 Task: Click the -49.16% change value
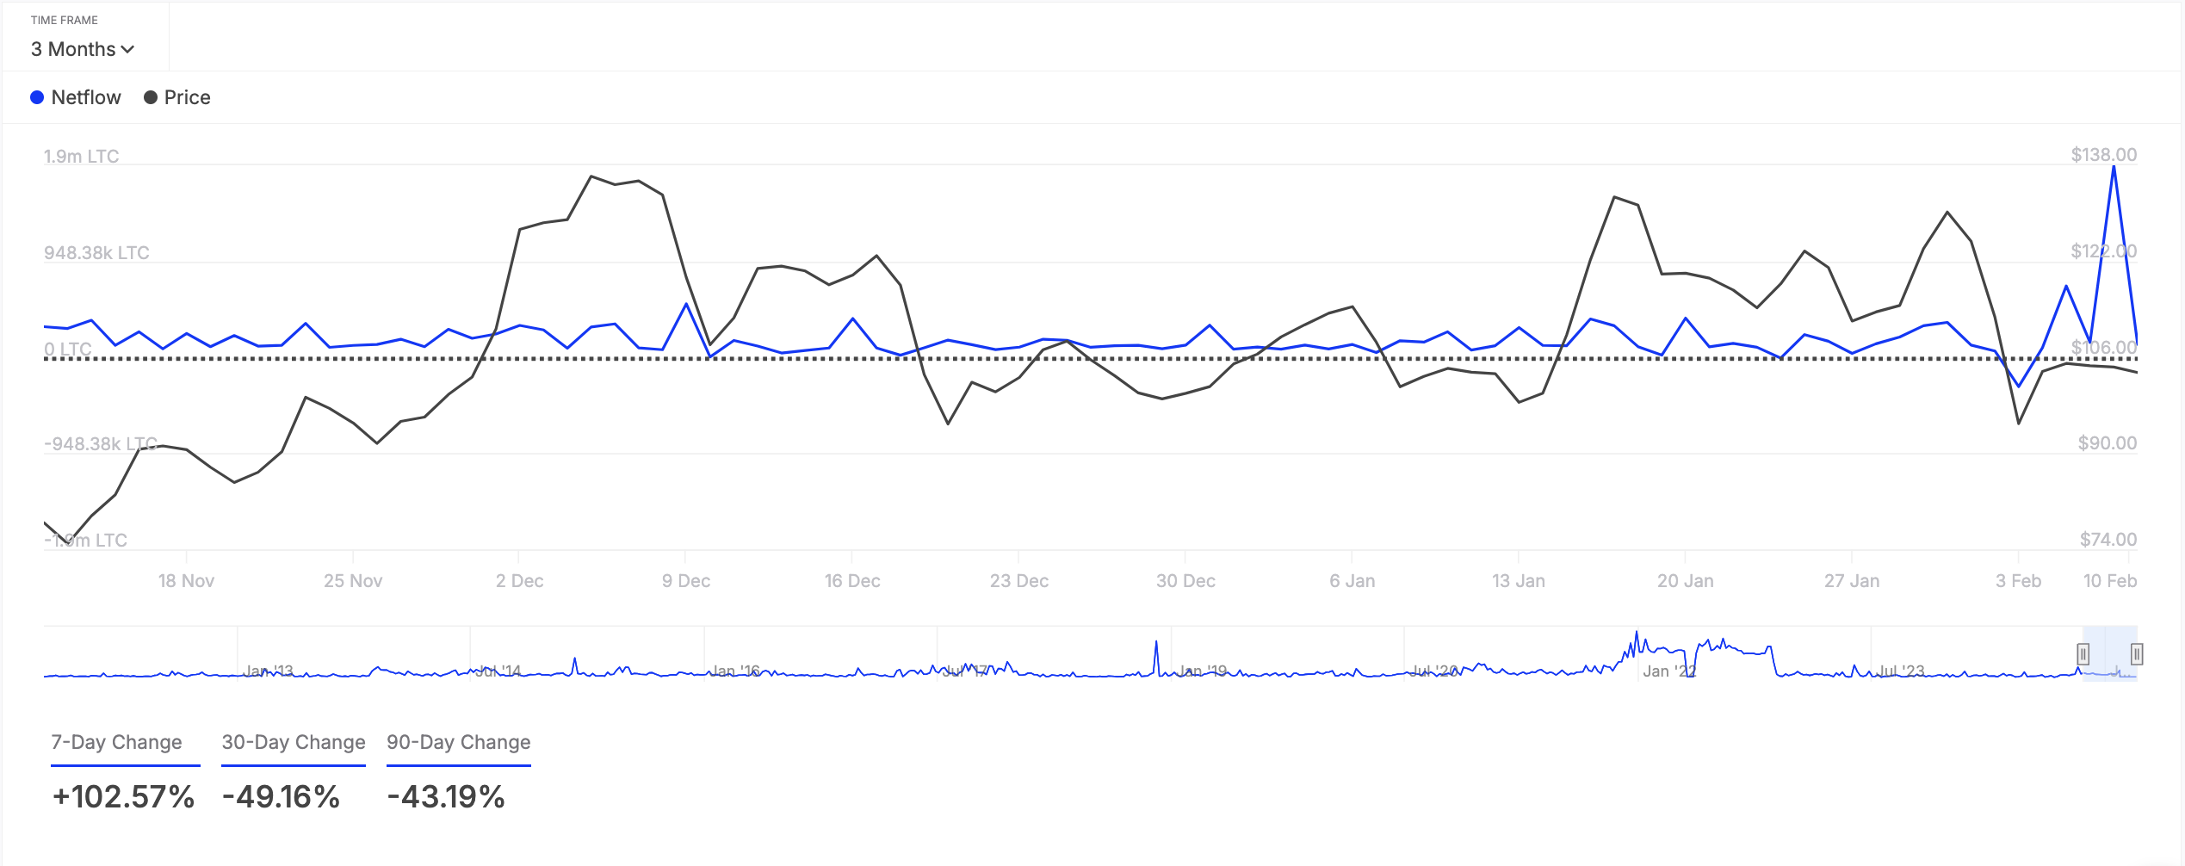point(281,796)
